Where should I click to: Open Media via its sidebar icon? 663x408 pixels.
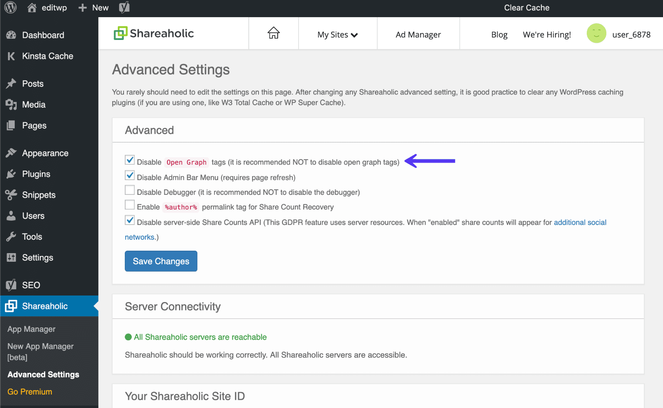[x=11, y=104]
